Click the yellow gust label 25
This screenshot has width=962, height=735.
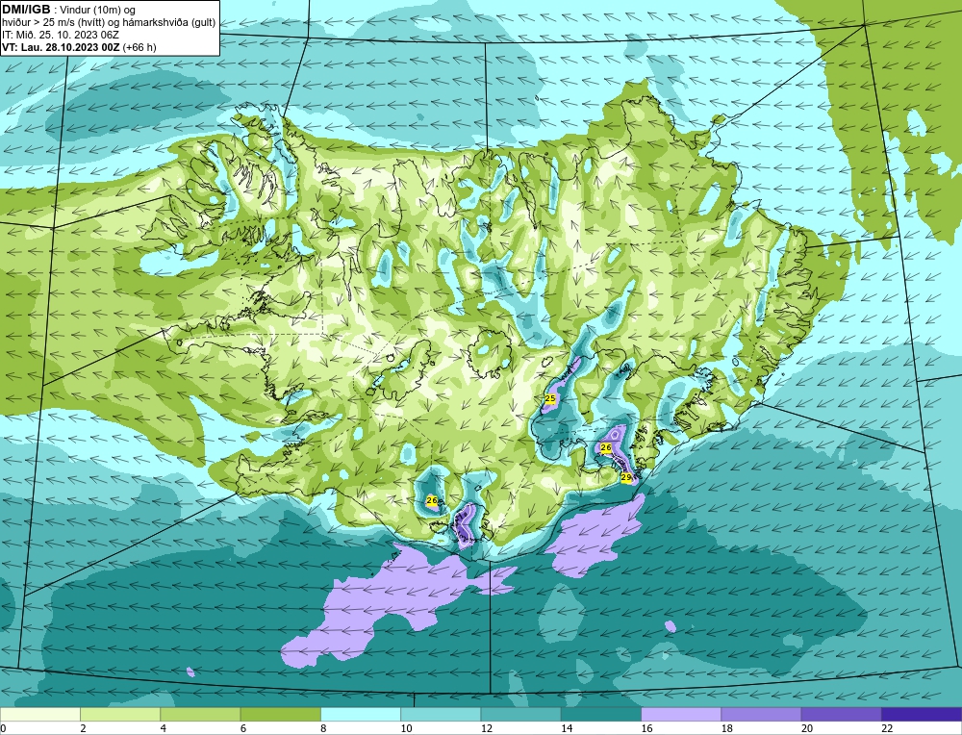pyautogui.click(x=549, y=399)
